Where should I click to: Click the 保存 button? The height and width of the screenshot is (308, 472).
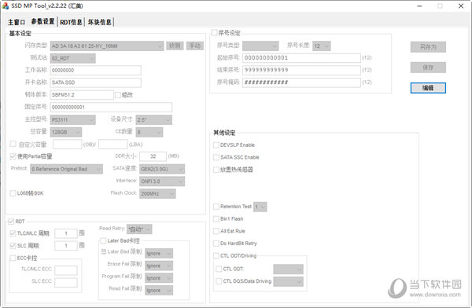click(428, 68)
